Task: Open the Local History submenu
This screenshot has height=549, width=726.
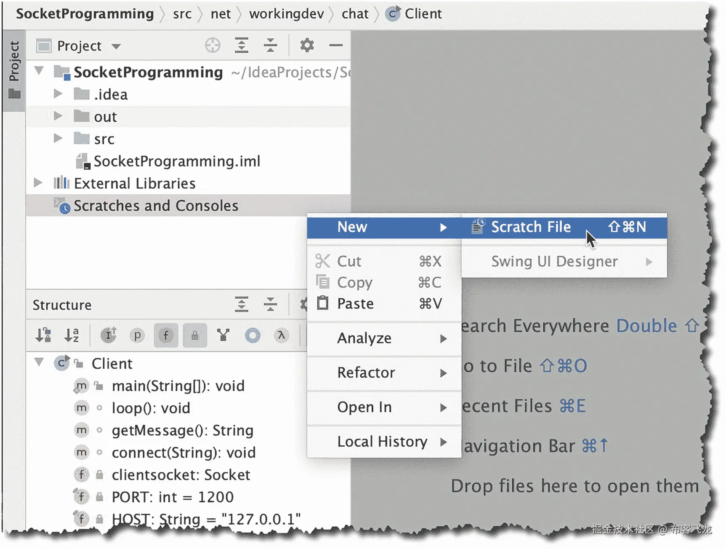Action: click(384, 442)
